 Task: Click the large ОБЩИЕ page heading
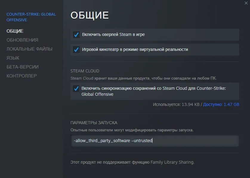click(89, 15)
